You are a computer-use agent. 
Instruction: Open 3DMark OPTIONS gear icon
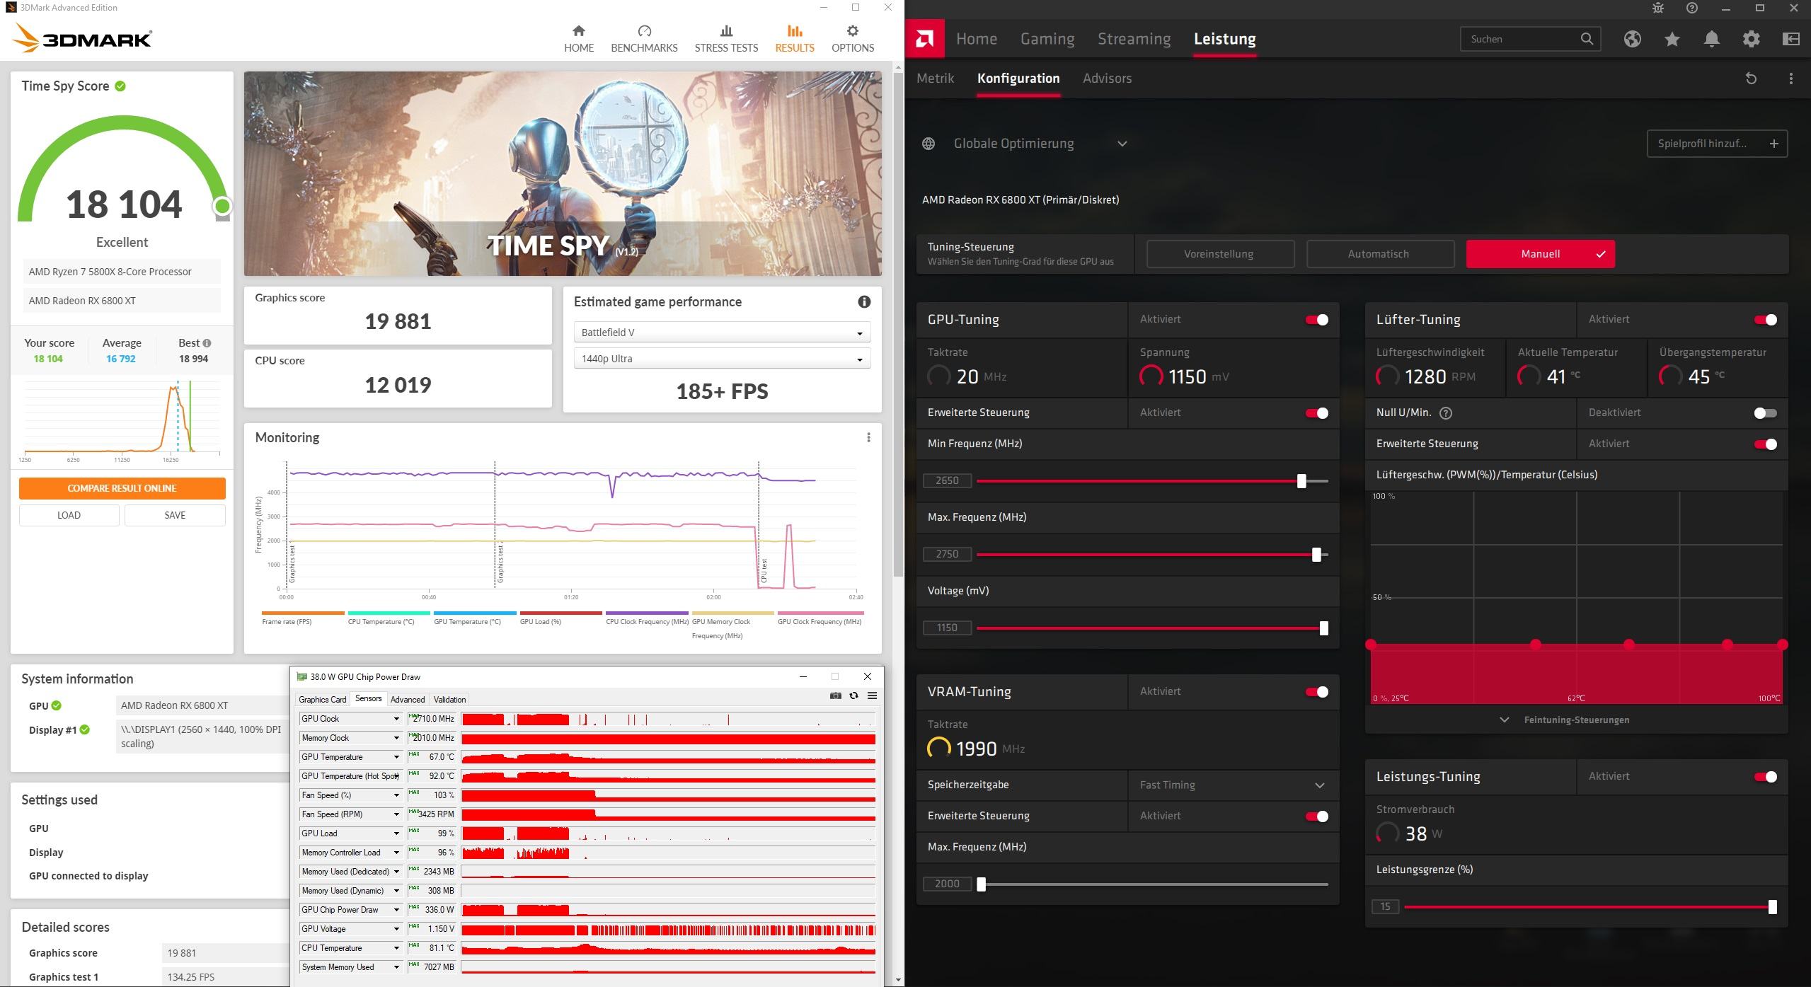pyautogui.click(x=852, y=31)
